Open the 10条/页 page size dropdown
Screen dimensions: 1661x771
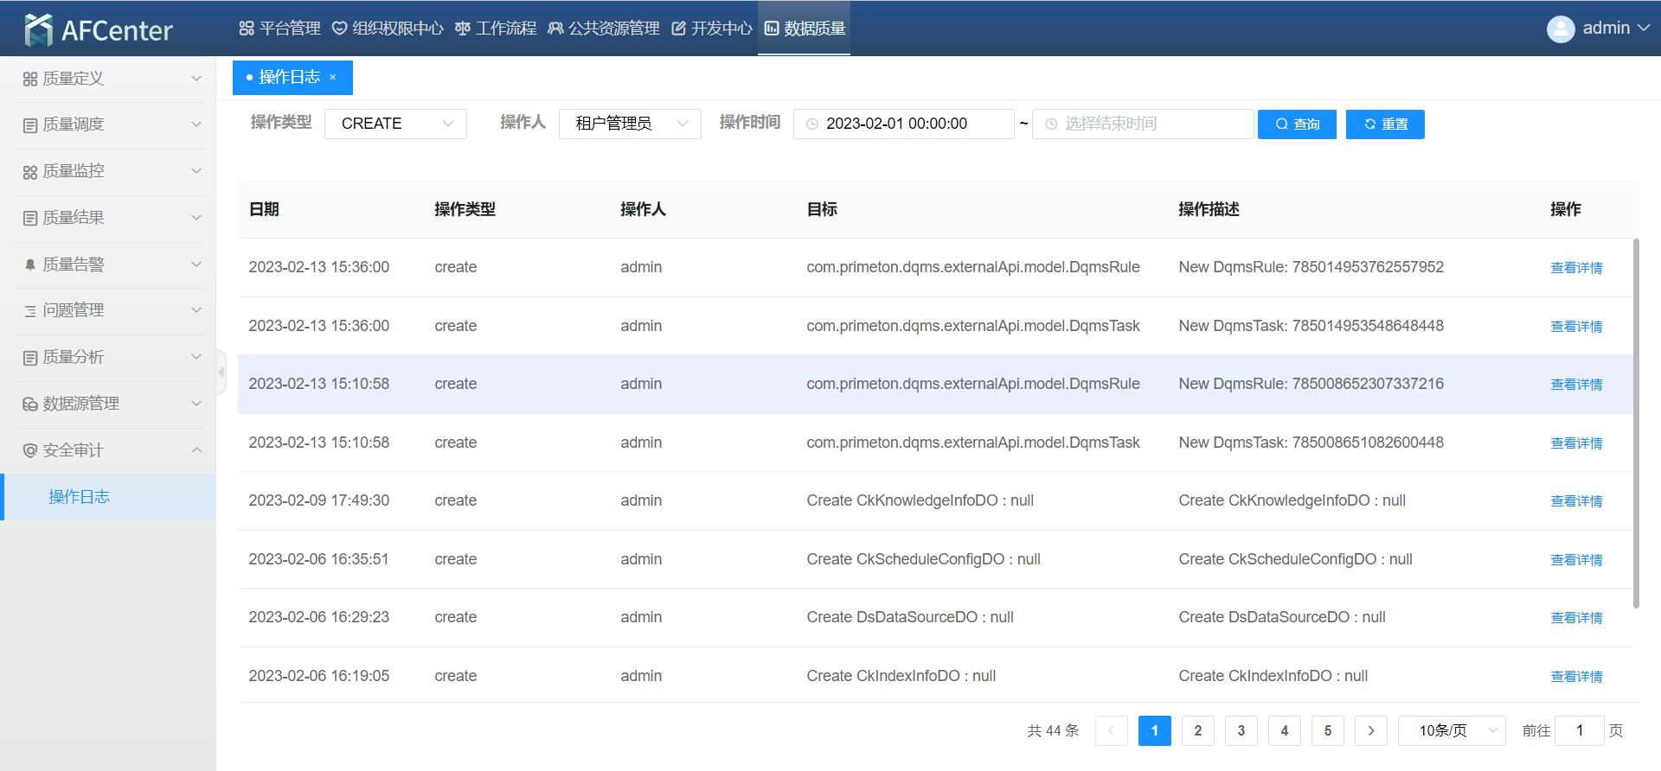[1451, 730]
